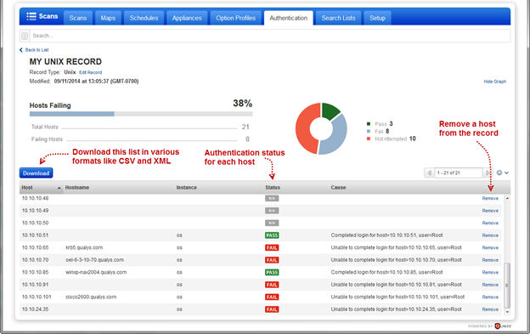Remove host 10.10.24.35 from the record

pyautogui.click(x=490, y=309)
